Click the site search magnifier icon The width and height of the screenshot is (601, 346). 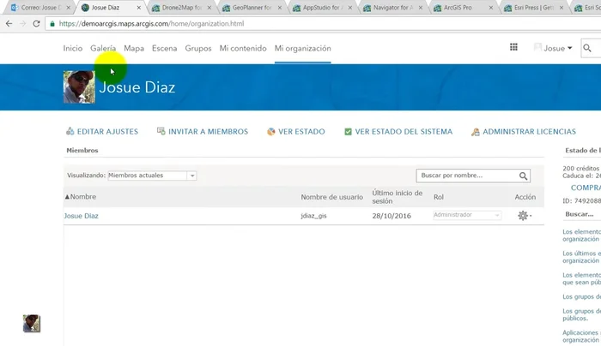coord(586,48)
